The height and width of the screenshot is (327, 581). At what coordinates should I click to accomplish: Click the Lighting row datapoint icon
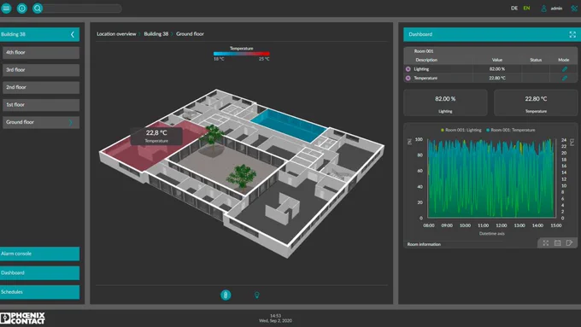pos(408,69)
